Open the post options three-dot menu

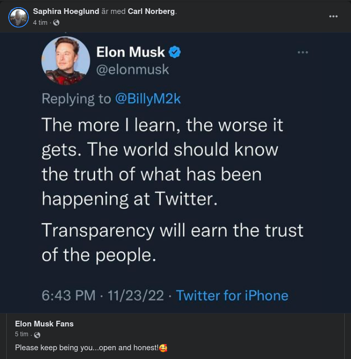[x=333, y=17]
